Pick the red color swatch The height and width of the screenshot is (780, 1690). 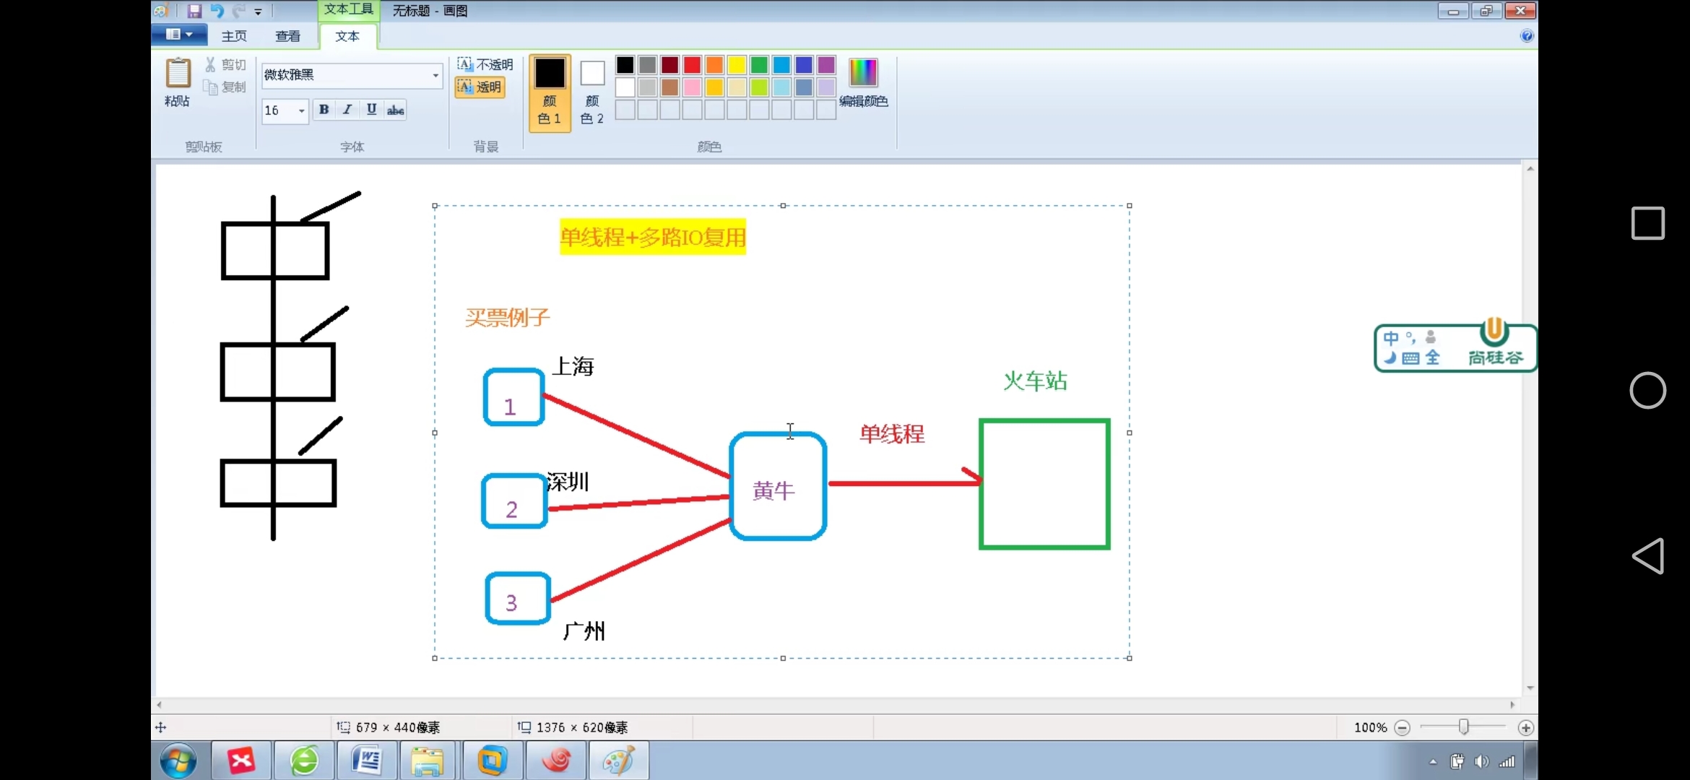(692, 65)
